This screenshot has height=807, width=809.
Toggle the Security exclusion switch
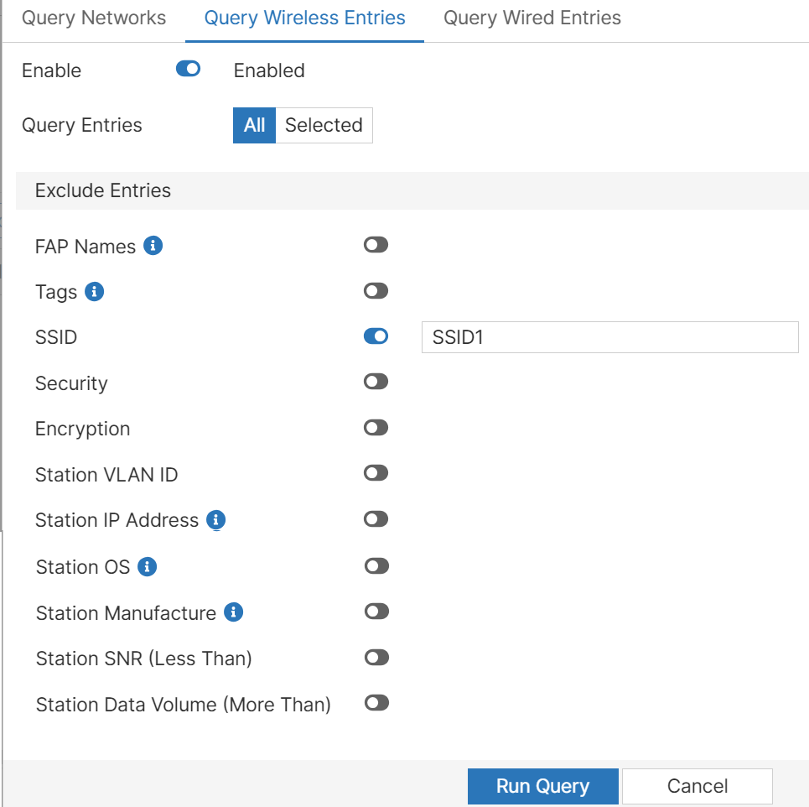tap(376, 382)
